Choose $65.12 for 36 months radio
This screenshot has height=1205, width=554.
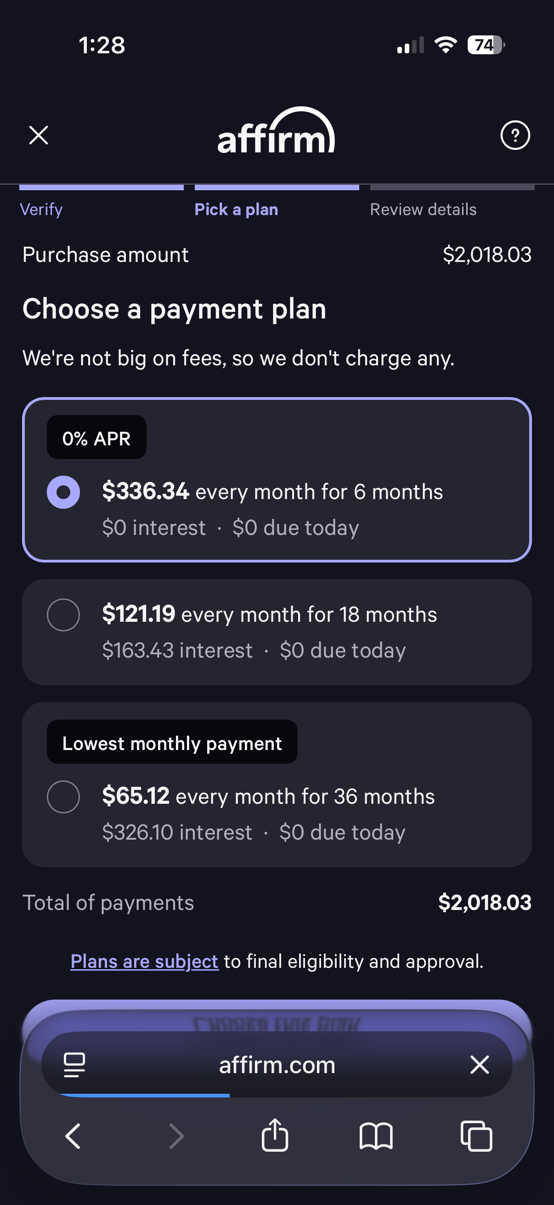pos(63,796)
